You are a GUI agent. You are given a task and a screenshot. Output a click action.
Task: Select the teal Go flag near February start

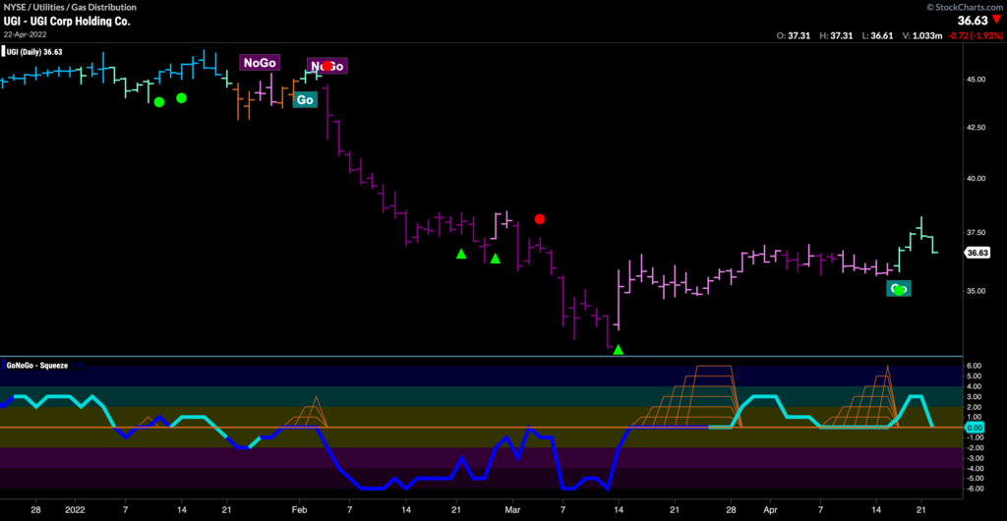coord(305,100)
